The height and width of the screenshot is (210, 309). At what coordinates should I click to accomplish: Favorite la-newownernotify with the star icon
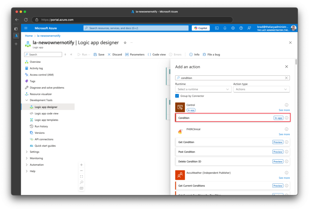[125, 43]
